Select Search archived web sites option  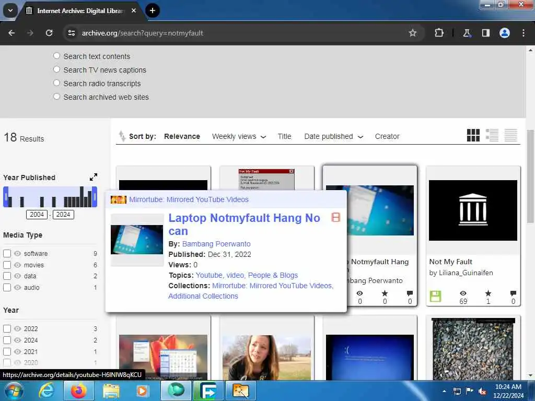tap(56, 97)
